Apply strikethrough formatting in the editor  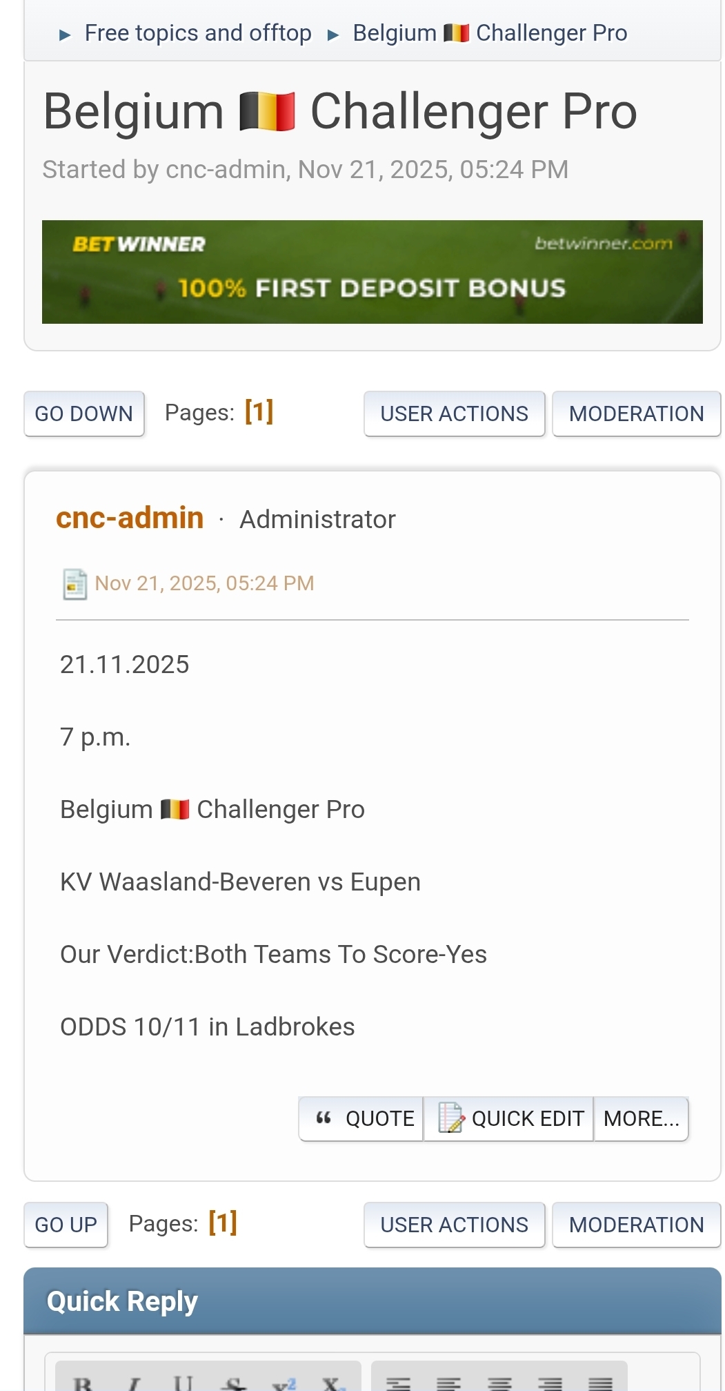[235, 1383]
